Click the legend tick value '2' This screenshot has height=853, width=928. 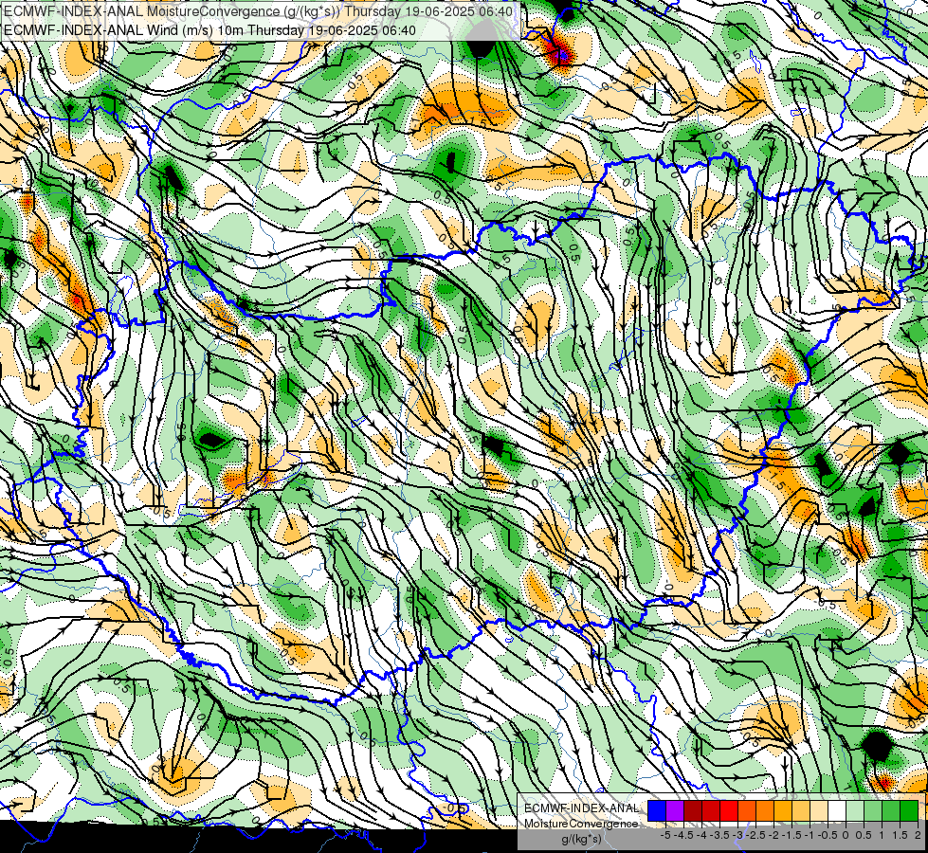pos(918,835)
